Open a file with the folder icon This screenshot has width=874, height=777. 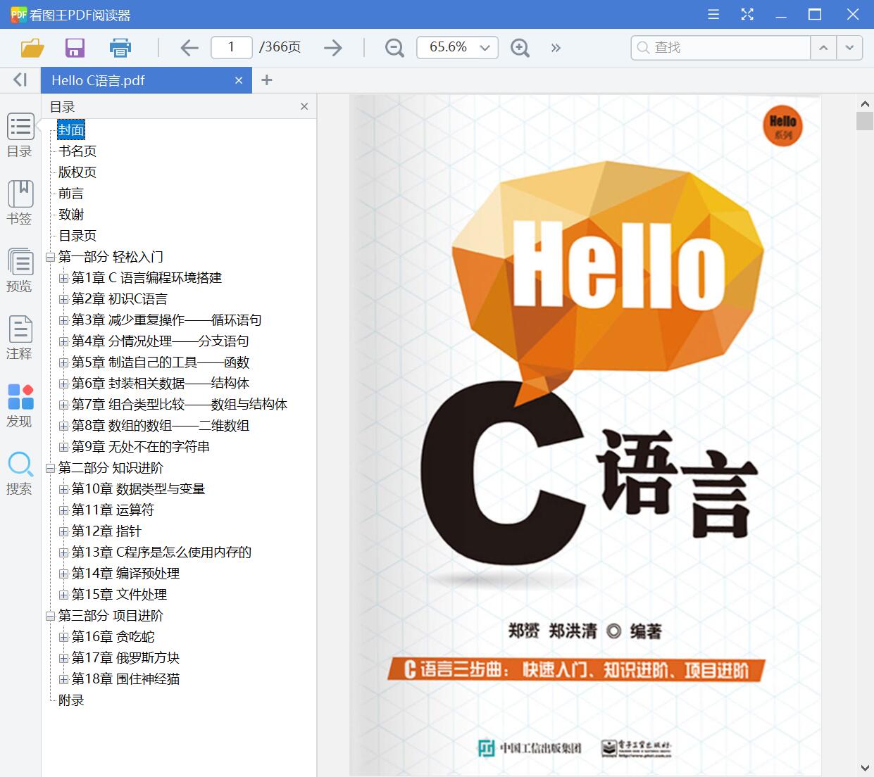click(x=32, y=48)
